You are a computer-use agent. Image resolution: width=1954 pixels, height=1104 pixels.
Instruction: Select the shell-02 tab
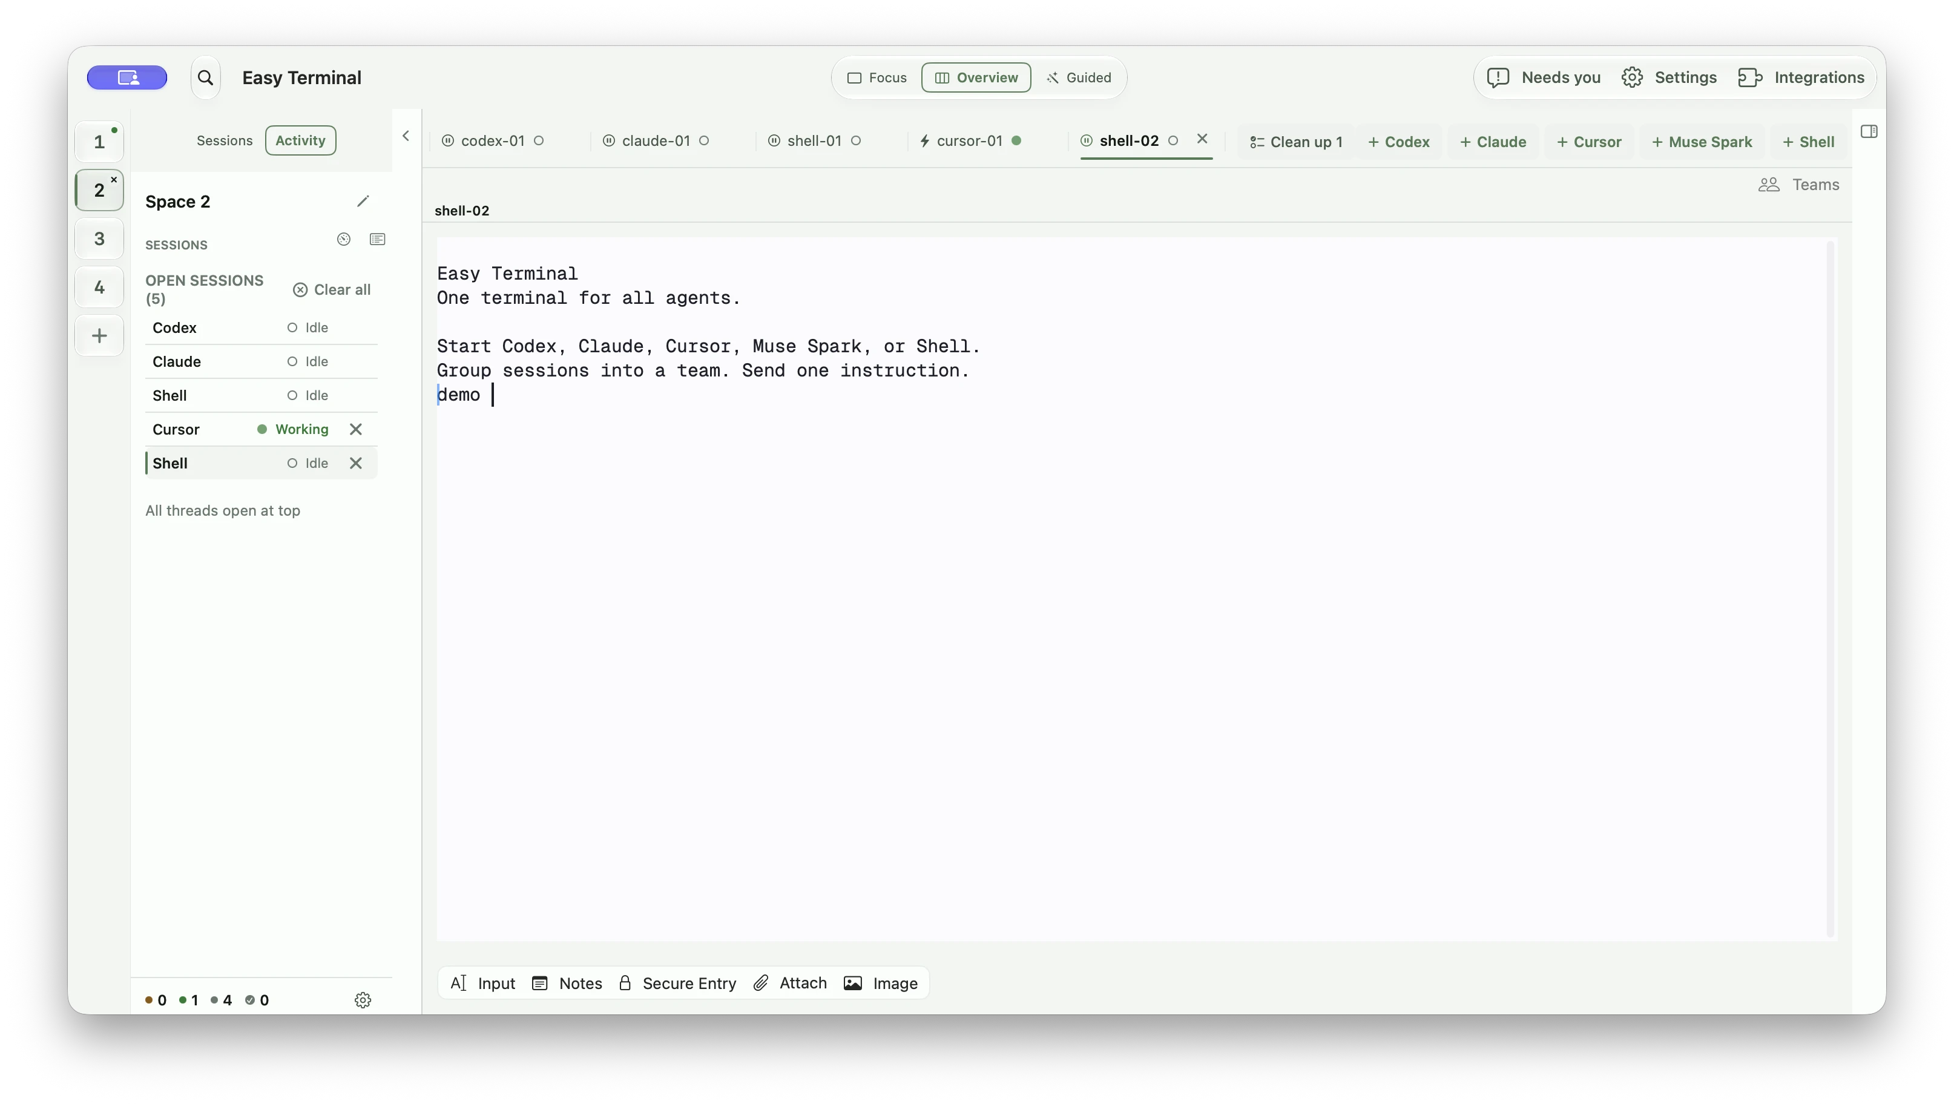point(1130,140)
